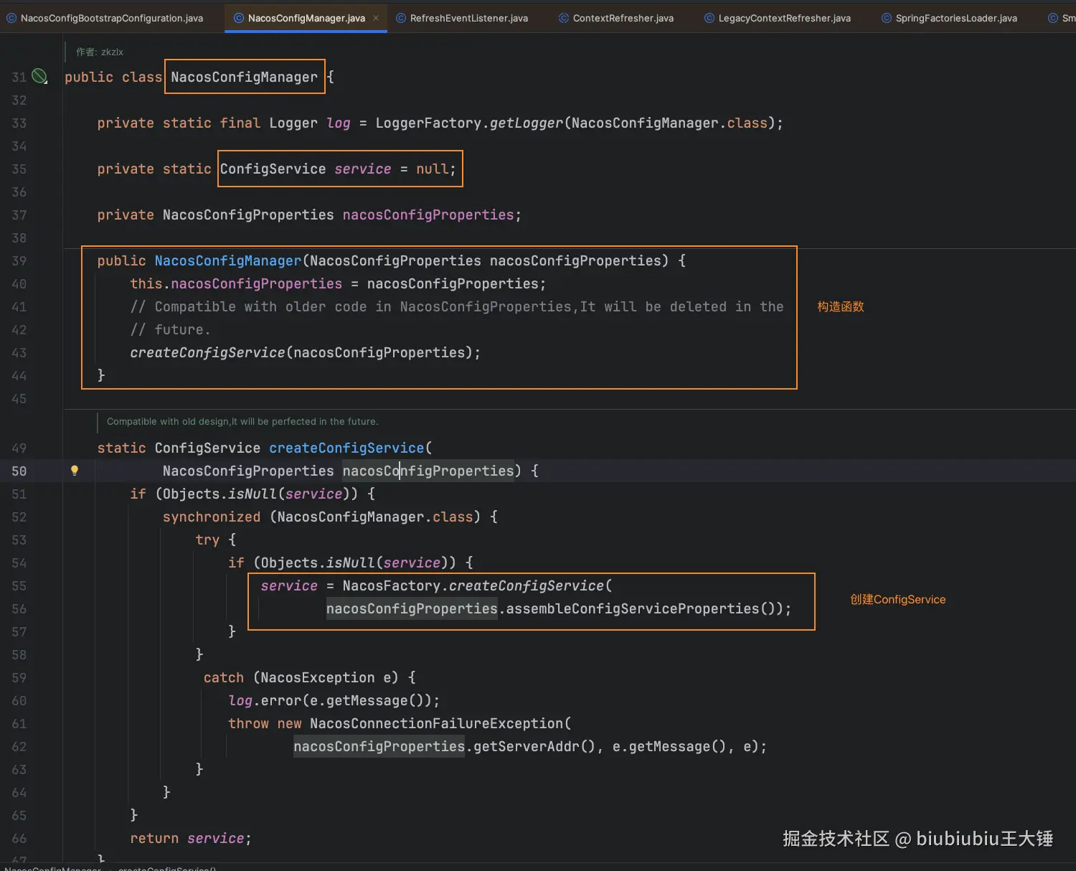Screen dimensions: 1076x871
Task: Click class icon on ContextRefresher.java tab
Action: (x=564, y=18)
